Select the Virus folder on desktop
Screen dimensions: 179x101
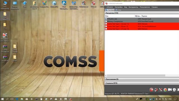(x=5, y=26)
